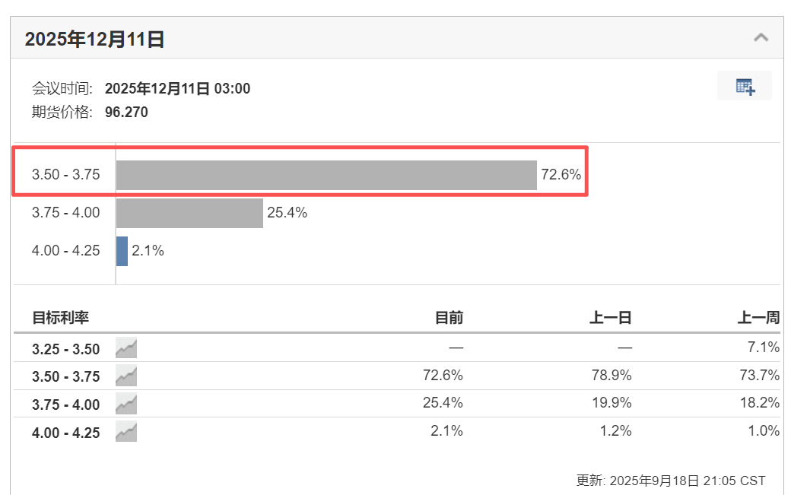Viewport: 791px width, 495px height.
Task: Select the 目前 column header
Action: [449, 318]
